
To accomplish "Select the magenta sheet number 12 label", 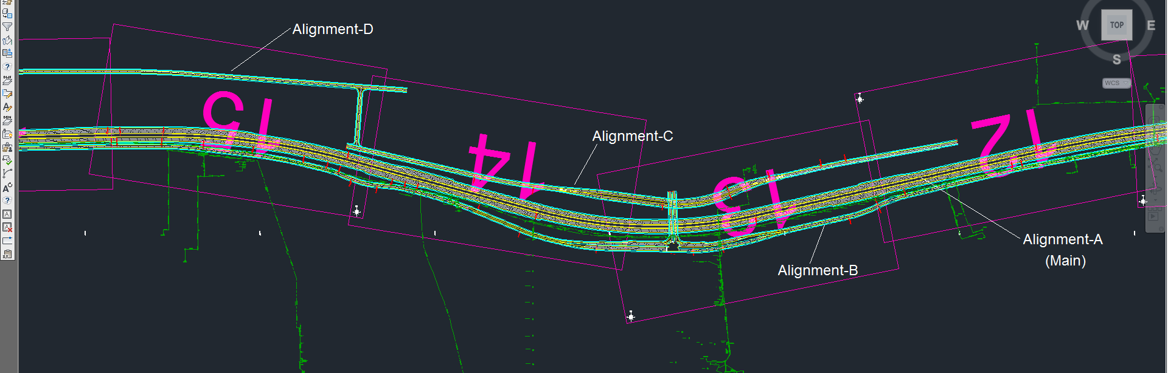I will (1013, 142).
